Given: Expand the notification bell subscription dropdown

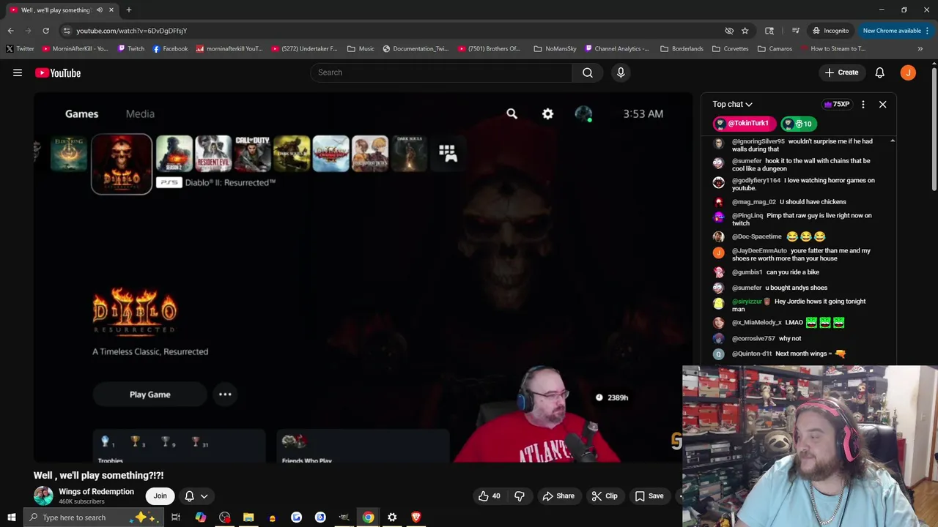Looking at the screenshot, I should 196,496.
